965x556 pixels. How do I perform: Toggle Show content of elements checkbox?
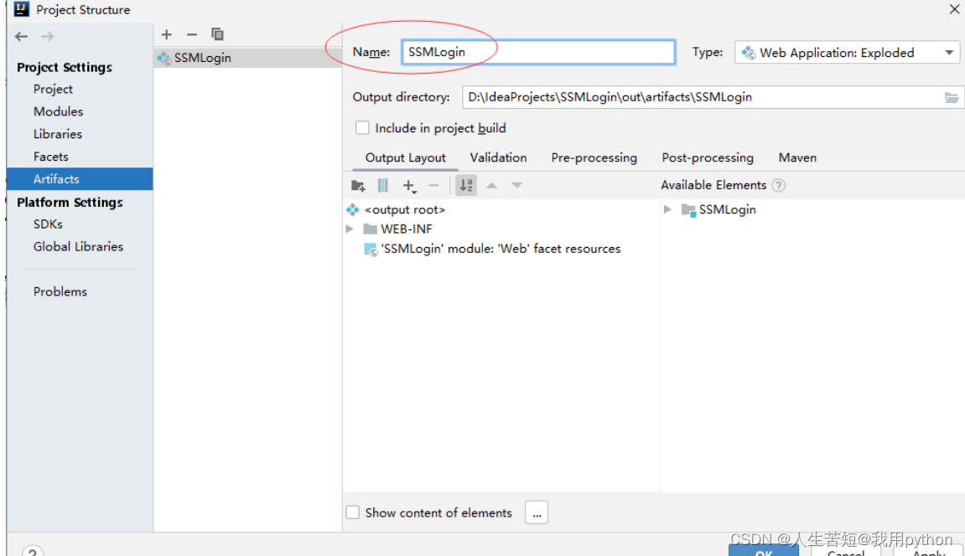click(353, 512)
